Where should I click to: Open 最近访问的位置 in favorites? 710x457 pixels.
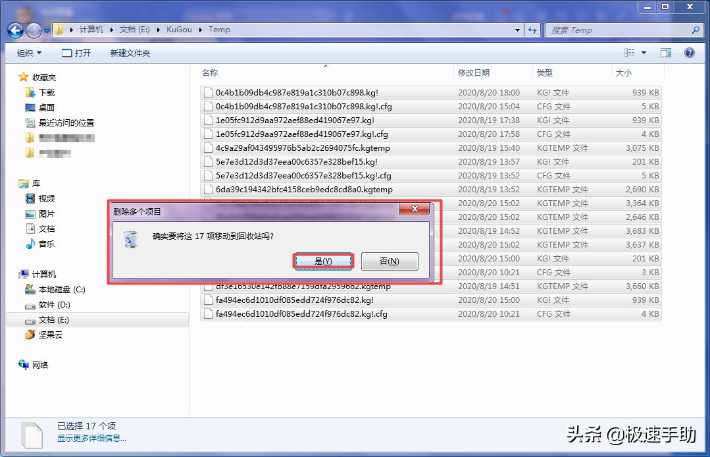[x=66, y=122]
